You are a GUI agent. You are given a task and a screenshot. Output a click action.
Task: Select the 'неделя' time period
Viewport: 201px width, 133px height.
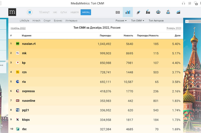click(74, 12)
